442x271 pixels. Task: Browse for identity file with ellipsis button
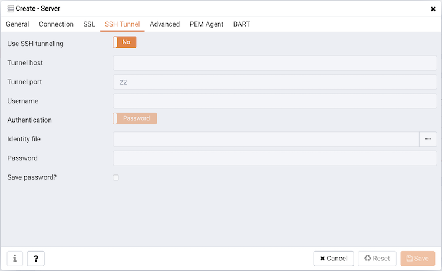tap(428, 139)
